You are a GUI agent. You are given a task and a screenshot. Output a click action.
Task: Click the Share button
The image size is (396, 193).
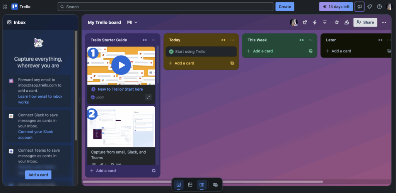[x=365, y=22]
